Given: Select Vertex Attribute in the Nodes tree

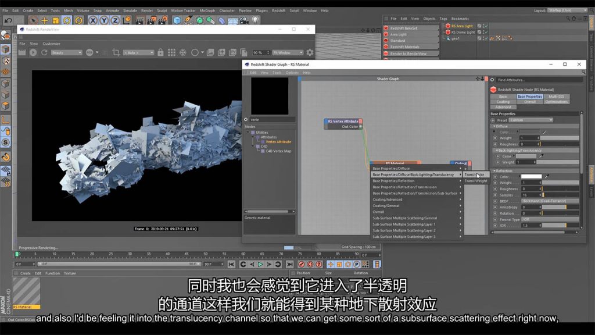Looking at the screenshot, I should coord(278,142).
